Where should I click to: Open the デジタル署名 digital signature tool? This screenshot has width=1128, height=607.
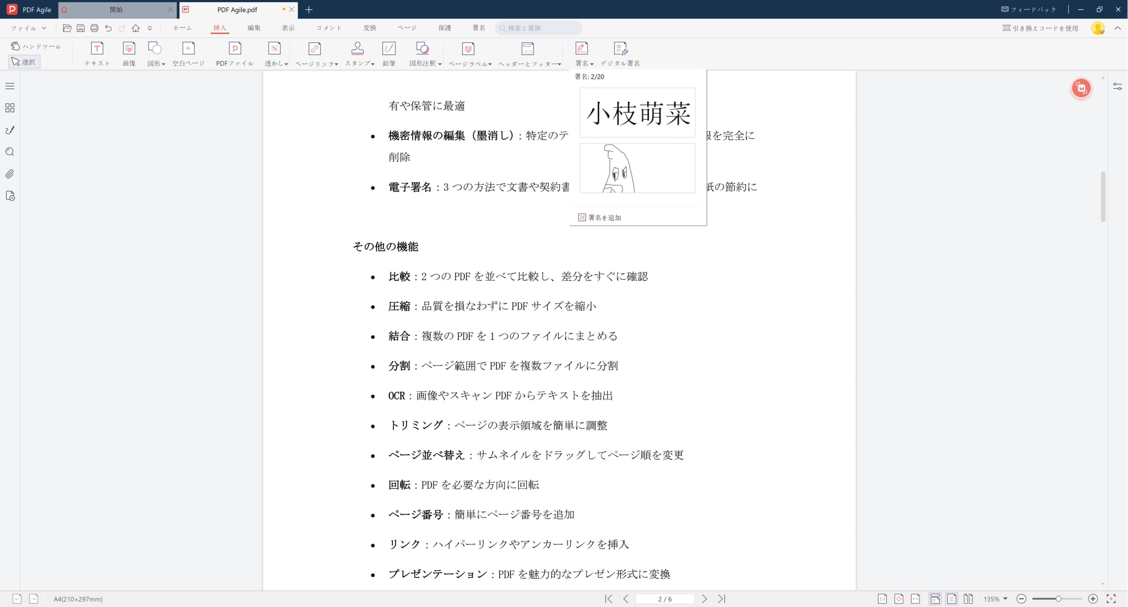[621, 54]
